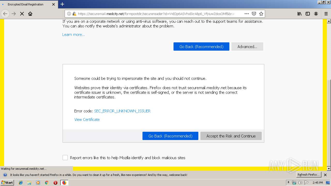The image size is (331, 186).
Task: Open Windows Explorer from the taskbar
Action: coord(29,183)
